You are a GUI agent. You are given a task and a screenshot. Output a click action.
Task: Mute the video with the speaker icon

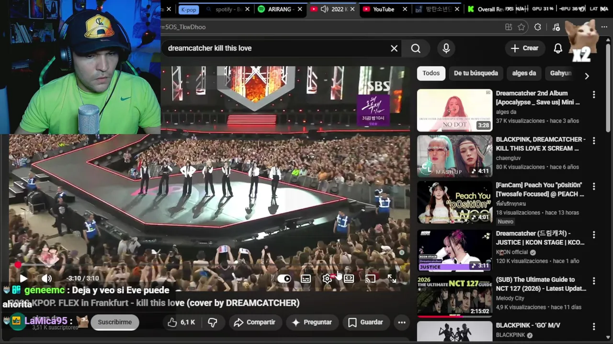pos(46,279)
